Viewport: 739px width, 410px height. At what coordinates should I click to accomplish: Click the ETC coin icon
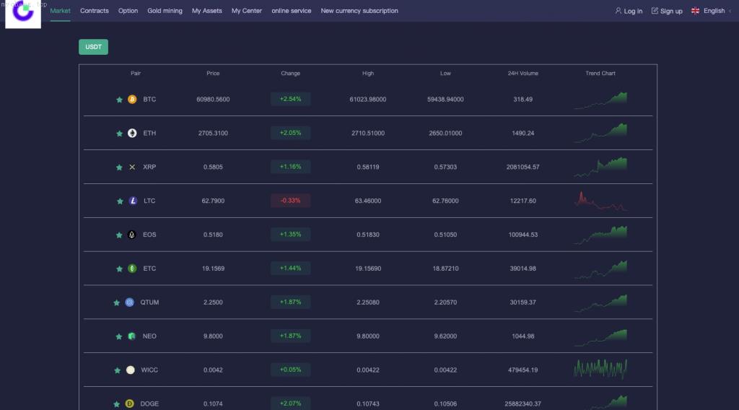click(132, 269)
